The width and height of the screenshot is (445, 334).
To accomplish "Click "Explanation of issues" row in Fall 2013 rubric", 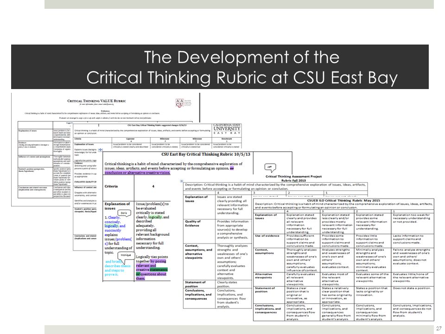I will coord(218,207).
